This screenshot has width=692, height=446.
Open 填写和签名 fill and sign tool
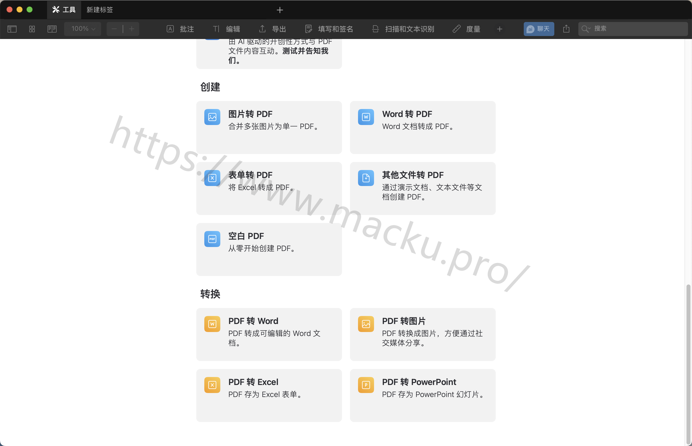click(329, 29)
